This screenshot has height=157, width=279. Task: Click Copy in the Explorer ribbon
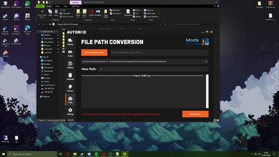(x=50, y=13)
